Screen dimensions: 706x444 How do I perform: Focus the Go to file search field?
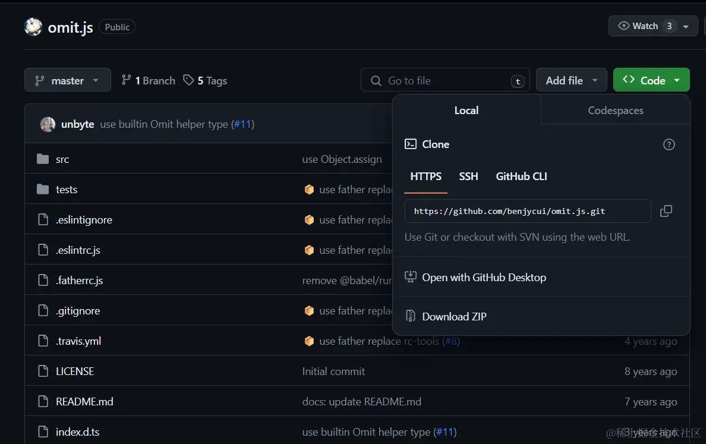[445, 81]
